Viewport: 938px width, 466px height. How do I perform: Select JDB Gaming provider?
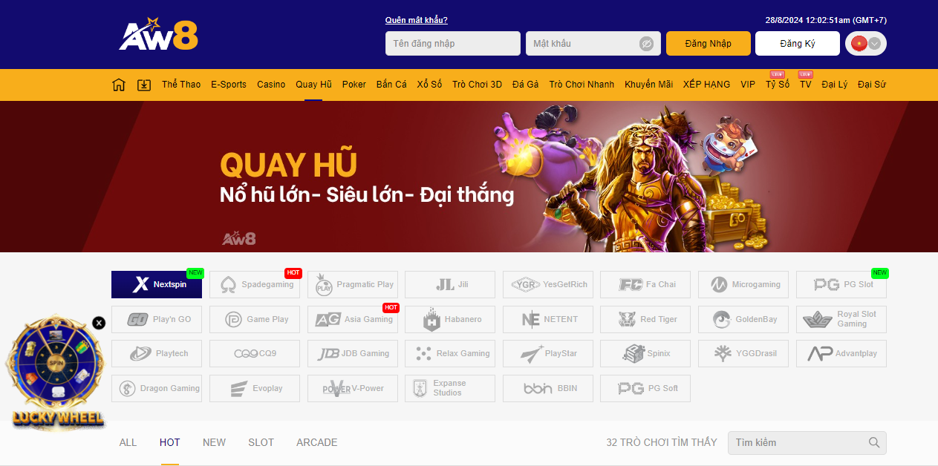pyautogui.click(x=353, y=353)
